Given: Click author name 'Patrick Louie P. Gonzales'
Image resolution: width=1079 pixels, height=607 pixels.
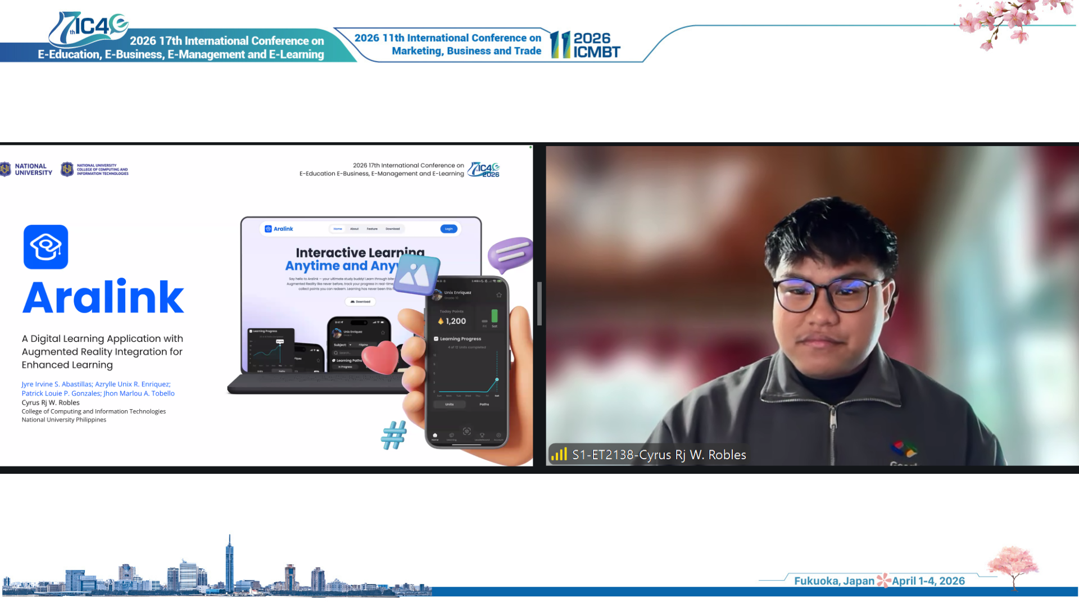Looking at the screenshot, I should pos(61,393).
